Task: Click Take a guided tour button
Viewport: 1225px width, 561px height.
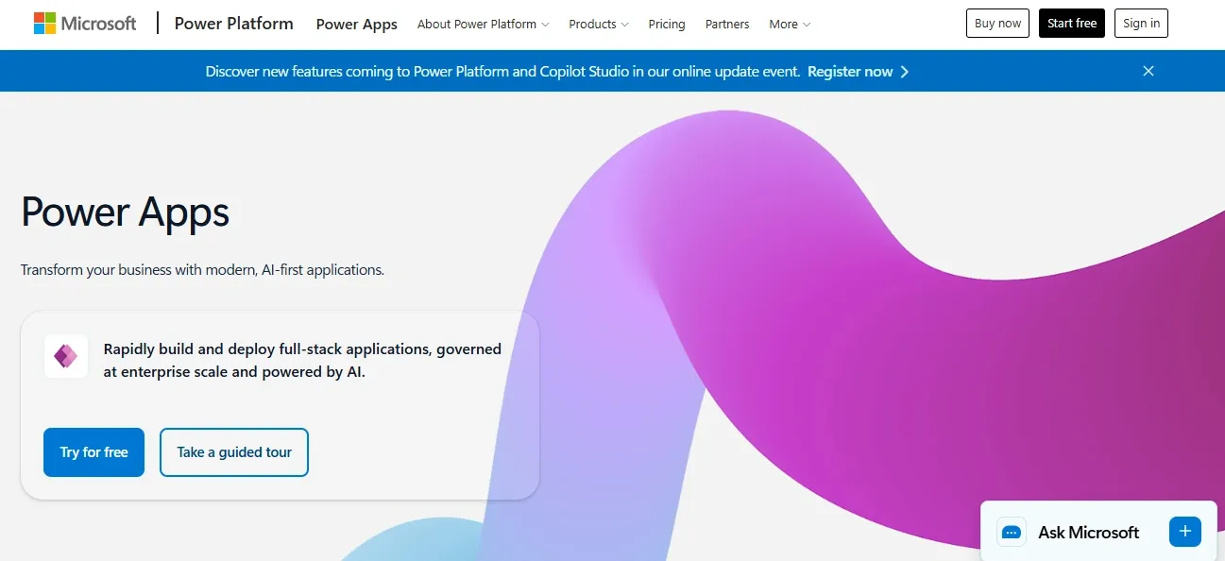Action: coord(234,452)
